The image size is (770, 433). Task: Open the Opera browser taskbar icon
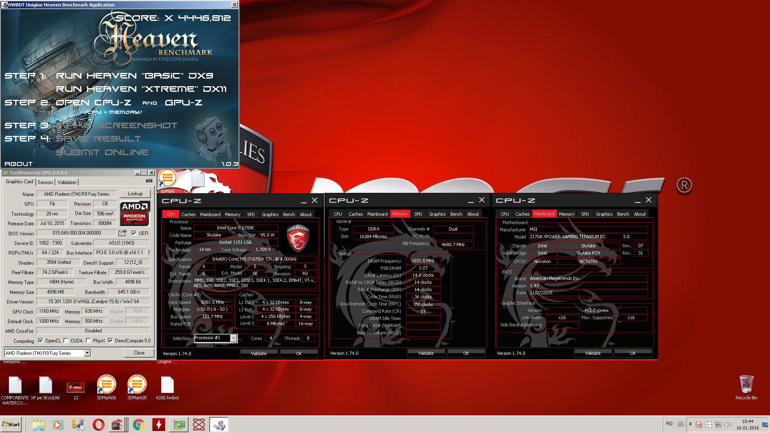click(98, 425)
